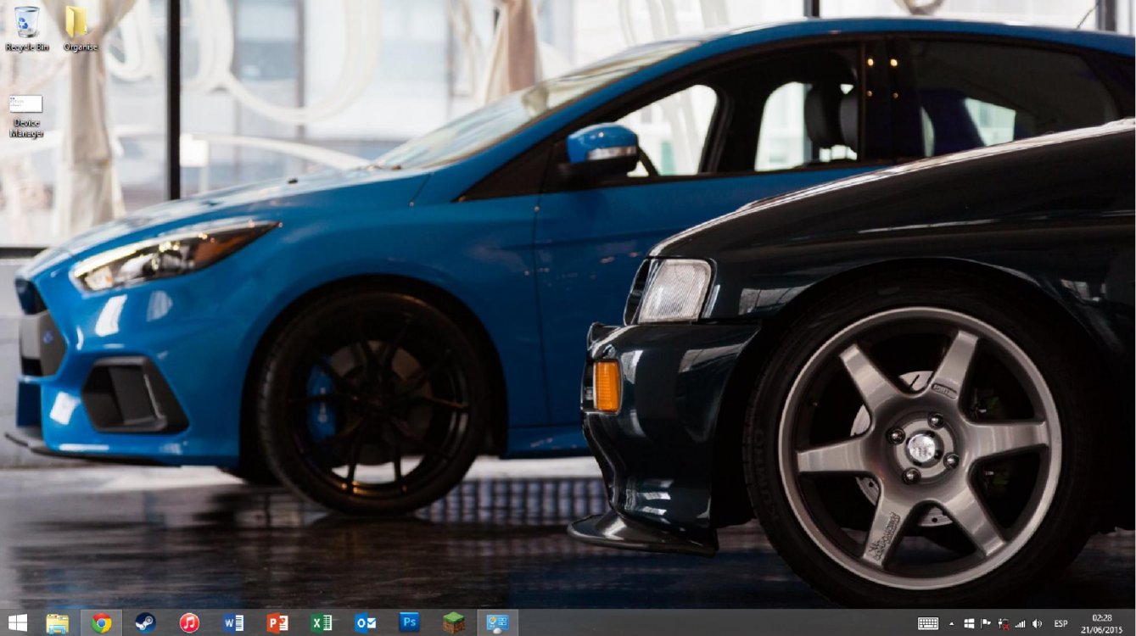This screenshot has height=636, width=1136.
Task: Open File Explorer from the taskbar
Action: click(58, 623)
